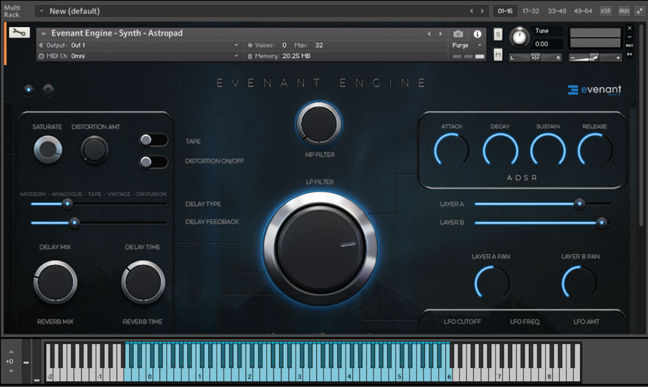
Task: Click the Saturate knob
Action: (47, 150)
